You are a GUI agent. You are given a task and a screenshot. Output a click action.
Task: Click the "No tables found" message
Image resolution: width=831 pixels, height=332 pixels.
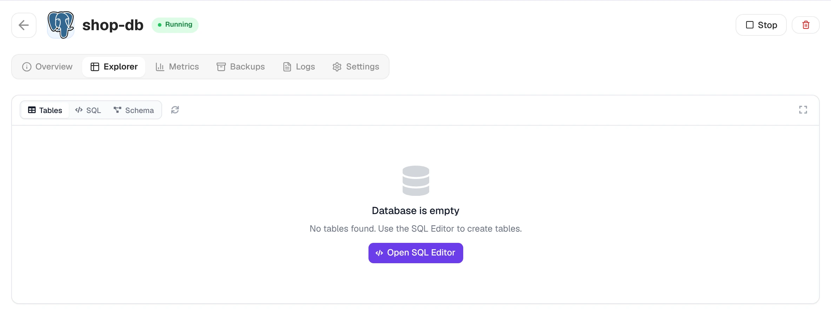click(415, 229)
